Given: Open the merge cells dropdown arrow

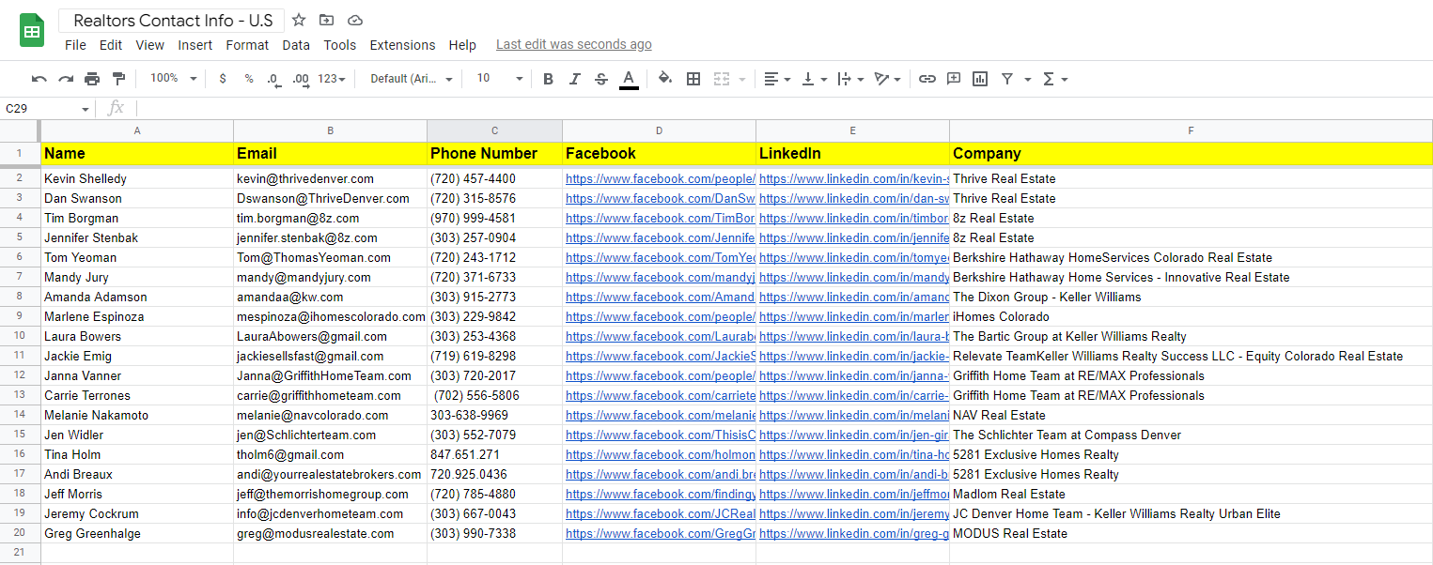Looking at the screenshot, I should [742, 79].
